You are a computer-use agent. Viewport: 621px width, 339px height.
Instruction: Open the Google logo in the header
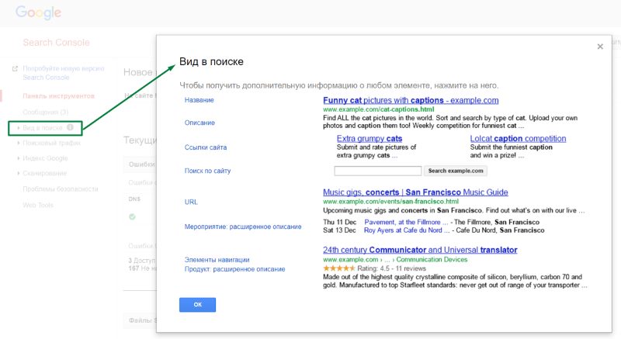[38, 12]
